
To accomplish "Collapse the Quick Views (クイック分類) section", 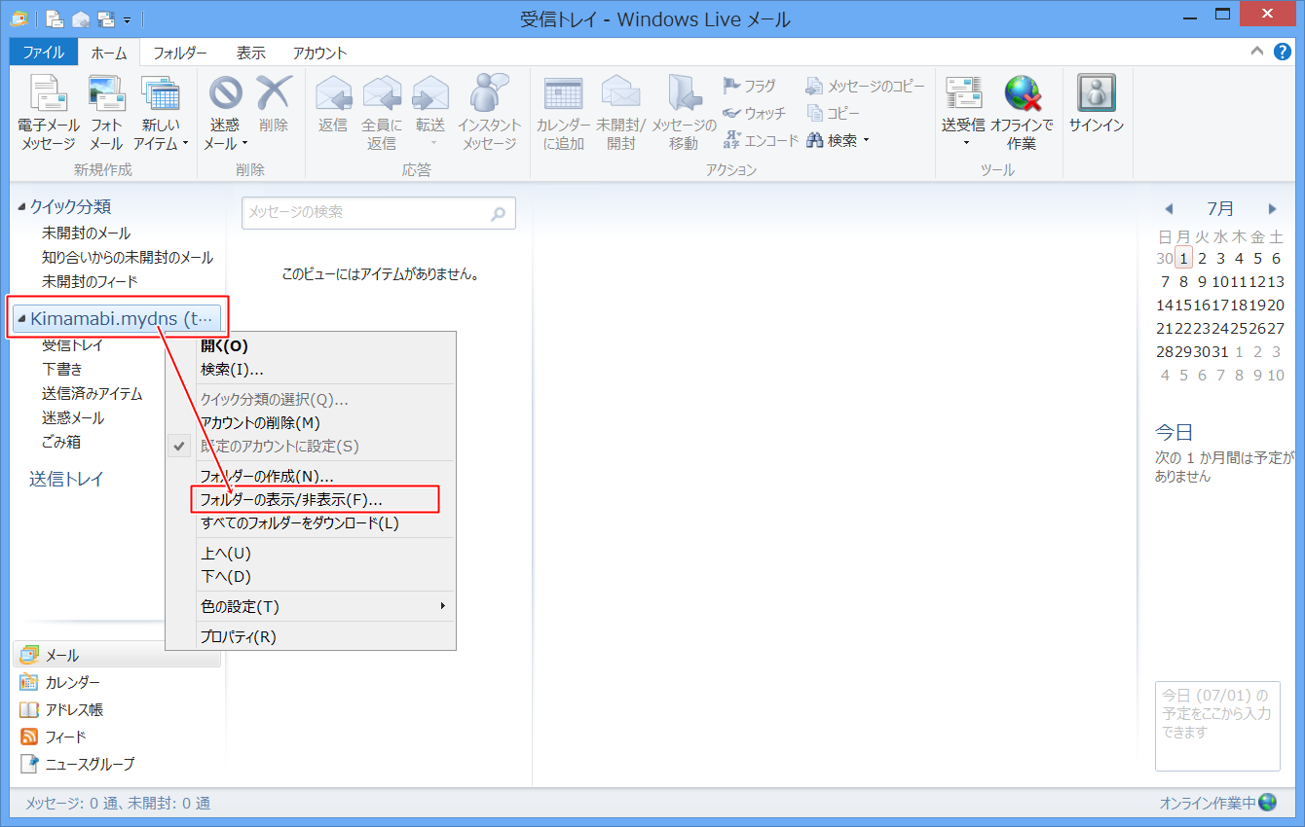I will [x=22, y=206].
